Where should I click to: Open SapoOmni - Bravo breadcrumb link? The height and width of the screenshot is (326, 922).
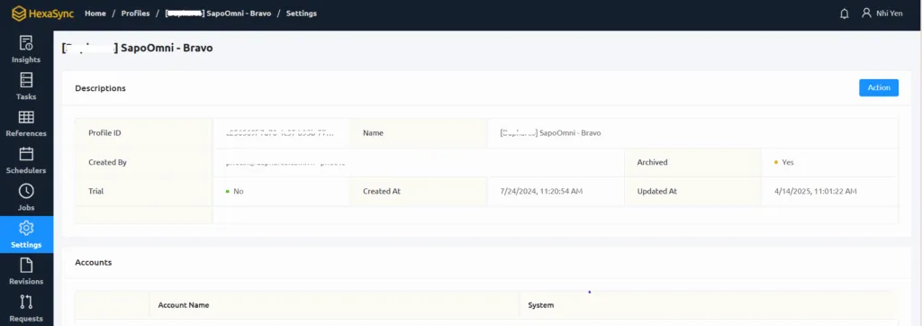[x=218, y=13]
